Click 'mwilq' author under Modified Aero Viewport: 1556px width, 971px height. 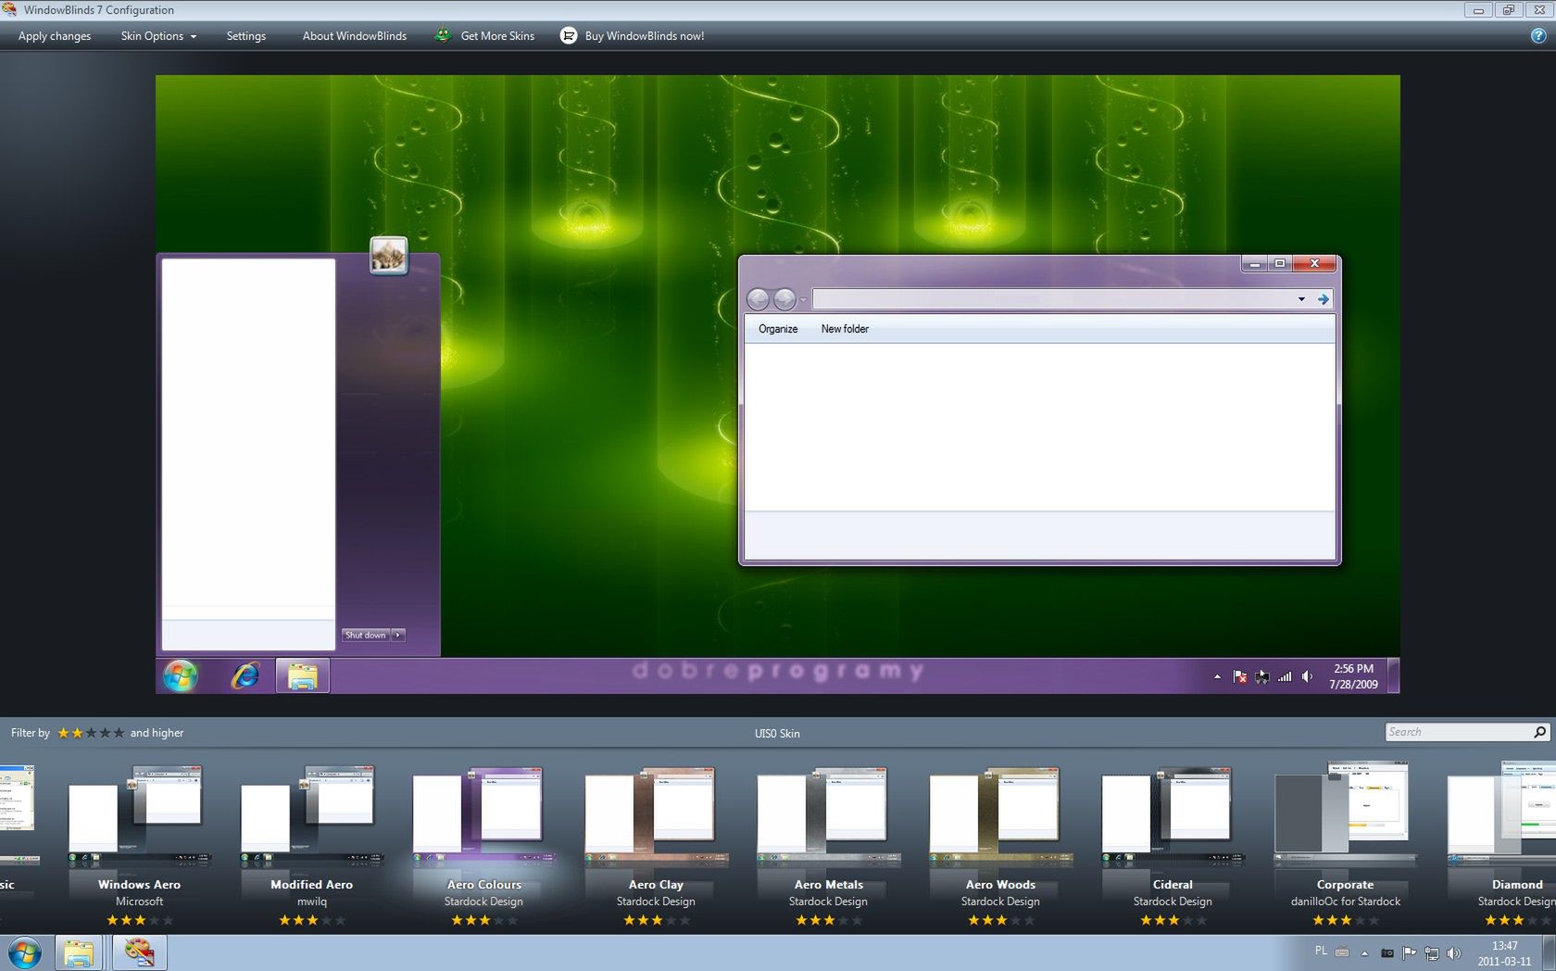point(311,902)
